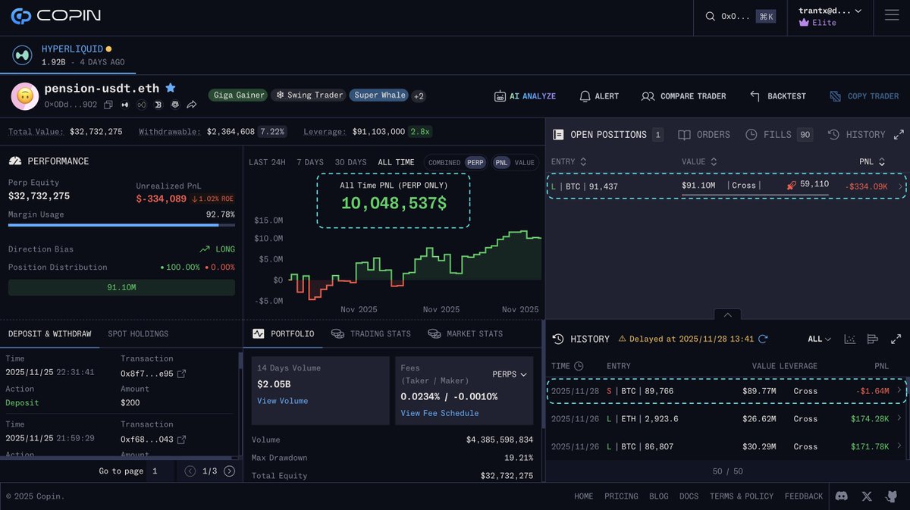Open the PRICING footer link

click(x=621, y=496)
